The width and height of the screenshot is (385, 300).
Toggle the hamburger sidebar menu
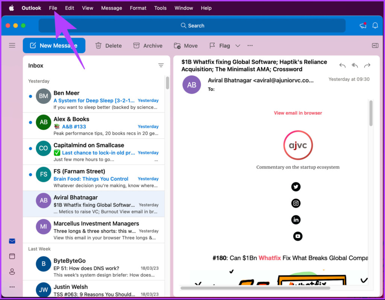(x=12, y=45)
